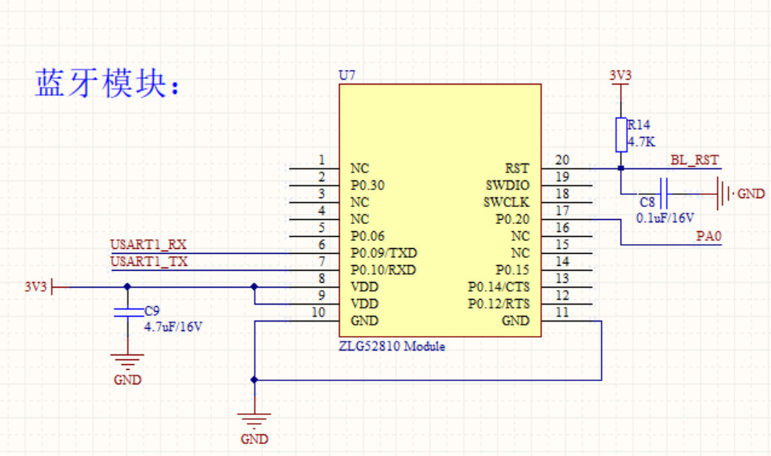The width and height of the screenshot is (771, 456).
Task: Select the NC name at pin 15
Action: coord(520,253)
